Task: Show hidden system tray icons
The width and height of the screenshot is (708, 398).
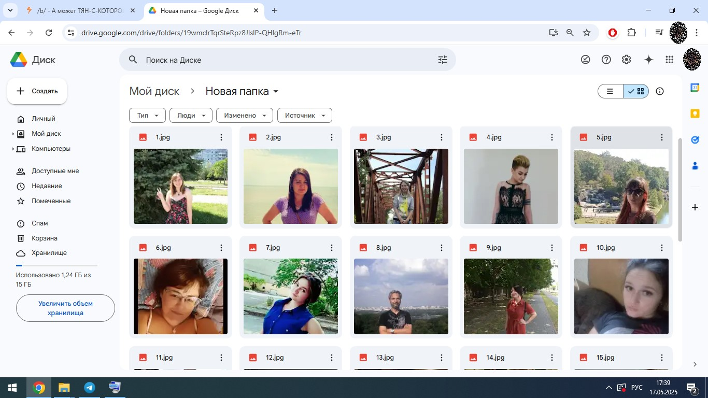Action: [609, 388]
